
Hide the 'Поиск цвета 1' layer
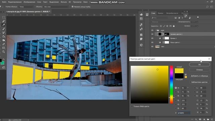pyautogui.click(x=152, y=42)
